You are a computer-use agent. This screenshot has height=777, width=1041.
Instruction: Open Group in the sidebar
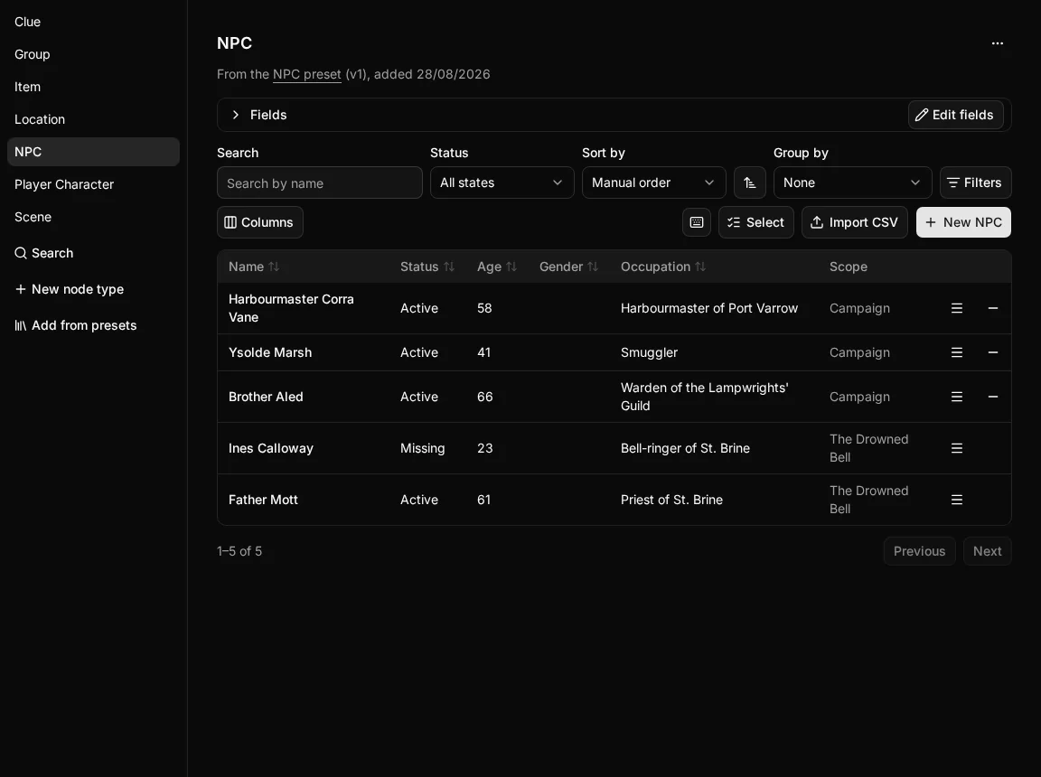coord(93,54)
